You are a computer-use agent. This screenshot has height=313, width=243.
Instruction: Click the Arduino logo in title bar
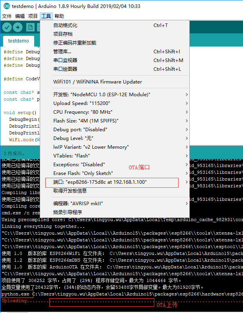(7, 6)
